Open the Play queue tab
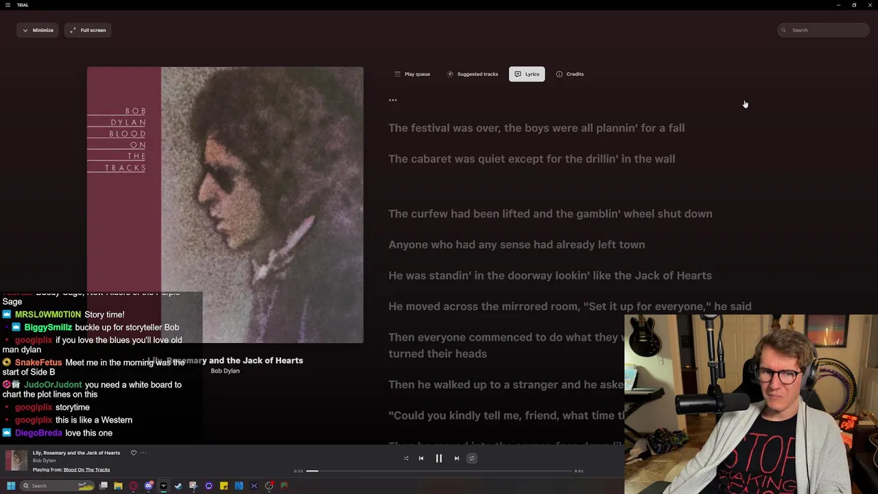Screen dimensions: 878x494 (x=412, y=74)
